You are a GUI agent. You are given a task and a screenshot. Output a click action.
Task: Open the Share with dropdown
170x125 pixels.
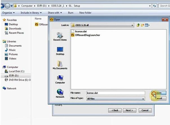pyautogui.click(x=55, y=13)
